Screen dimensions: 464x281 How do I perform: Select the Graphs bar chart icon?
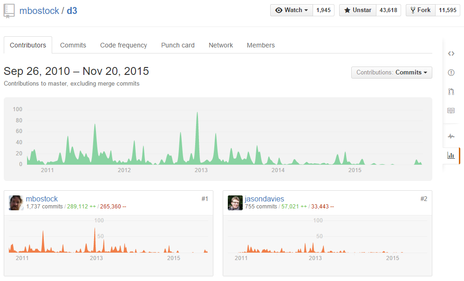pos(451,155)
